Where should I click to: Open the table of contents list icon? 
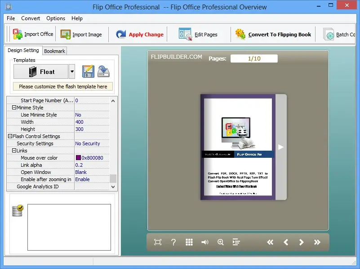click(x=236, y=242)
